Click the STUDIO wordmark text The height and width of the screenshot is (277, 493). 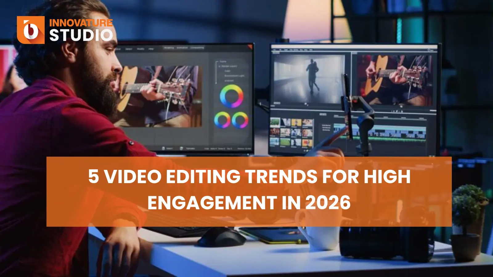pyautogui.click(x=81, y=35)
